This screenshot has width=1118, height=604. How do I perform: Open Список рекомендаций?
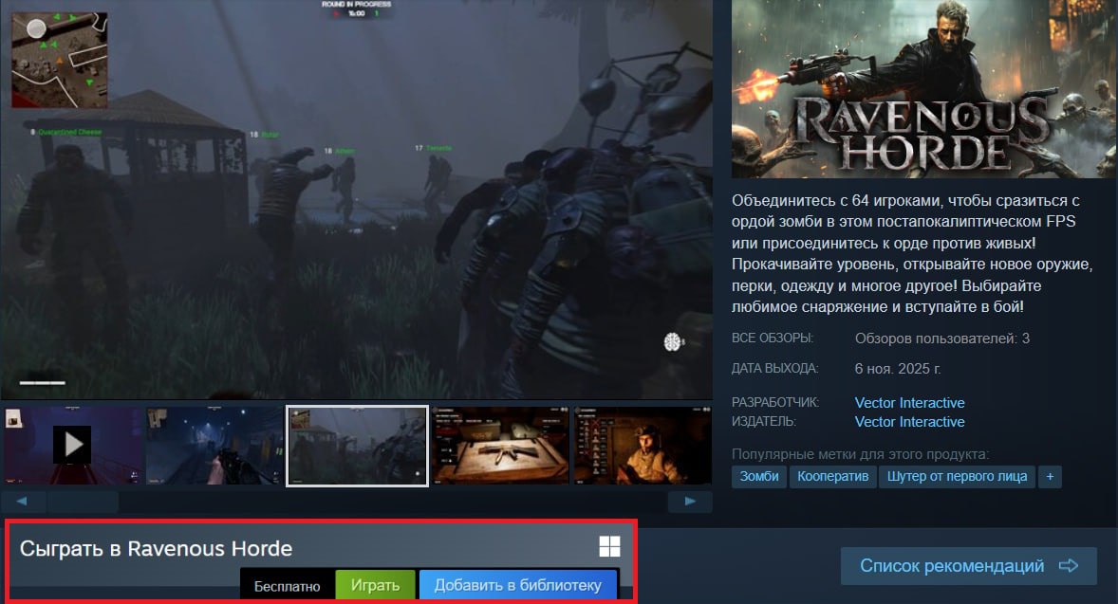click(968, 566)
